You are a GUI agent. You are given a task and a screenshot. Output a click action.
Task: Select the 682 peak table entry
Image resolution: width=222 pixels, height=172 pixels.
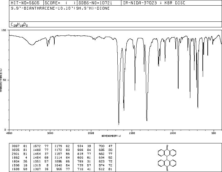click(102, 154)
